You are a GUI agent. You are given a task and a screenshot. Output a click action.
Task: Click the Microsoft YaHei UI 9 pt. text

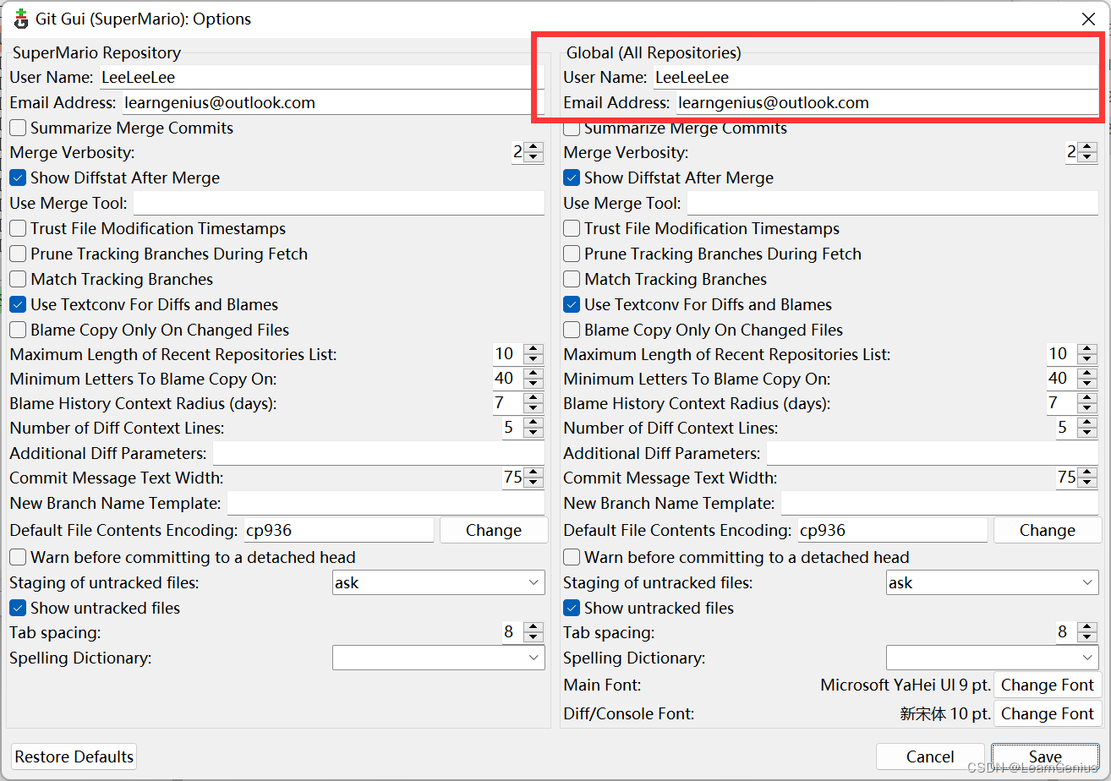pos(906,685)
